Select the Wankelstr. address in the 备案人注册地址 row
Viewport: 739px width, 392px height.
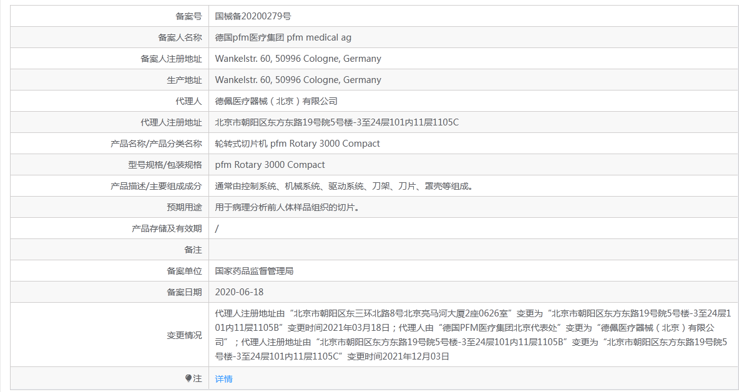coord(298,59)
